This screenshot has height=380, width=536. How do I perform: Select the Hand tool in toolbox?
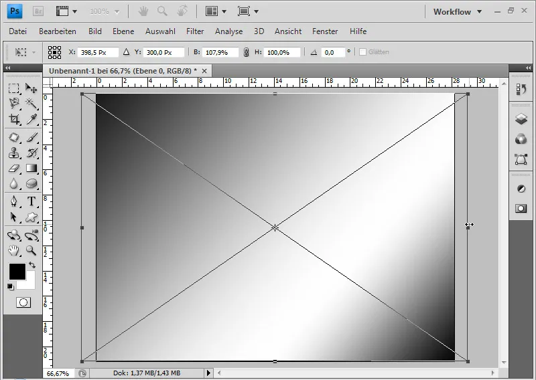tap(13, 251)
